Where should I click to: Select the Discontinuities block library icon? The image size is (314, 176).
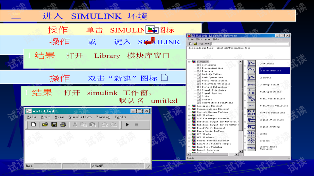pyautogui.click(x=251, y=71)
